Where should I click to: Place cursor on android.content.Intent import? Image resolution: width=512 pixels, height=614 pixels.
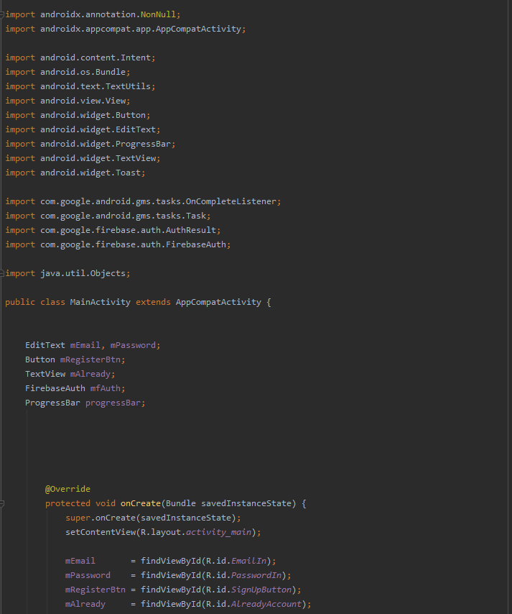pyautogui.click(x=80, y=58)
